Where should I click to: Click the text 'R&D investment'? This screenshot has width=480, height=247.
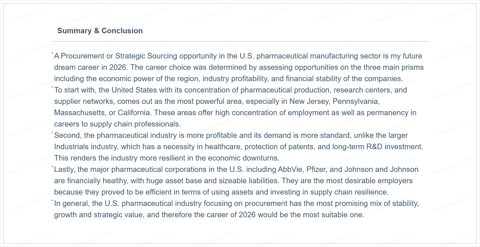click(394, 147)
